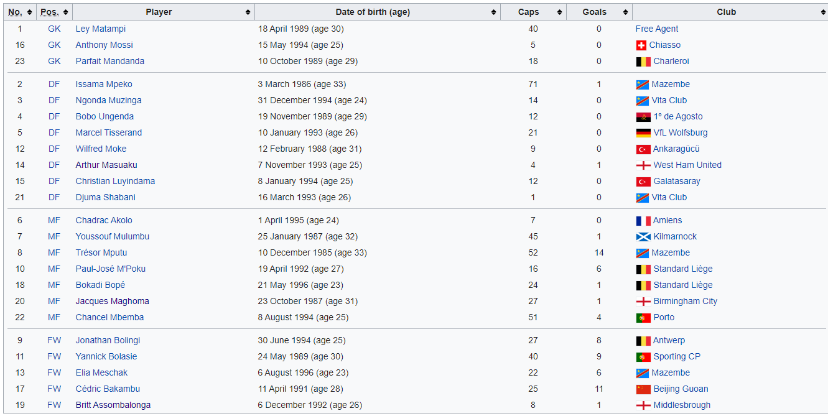Click the Scotland flag next to Kilmarnock
Viewport: 828px width, 416px height.
click(x=643, y=237)
